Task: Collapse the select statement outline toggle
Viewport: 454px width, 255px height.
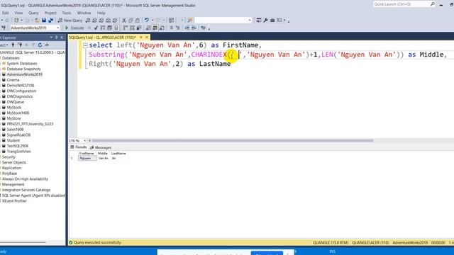Action: click(85, 45)
